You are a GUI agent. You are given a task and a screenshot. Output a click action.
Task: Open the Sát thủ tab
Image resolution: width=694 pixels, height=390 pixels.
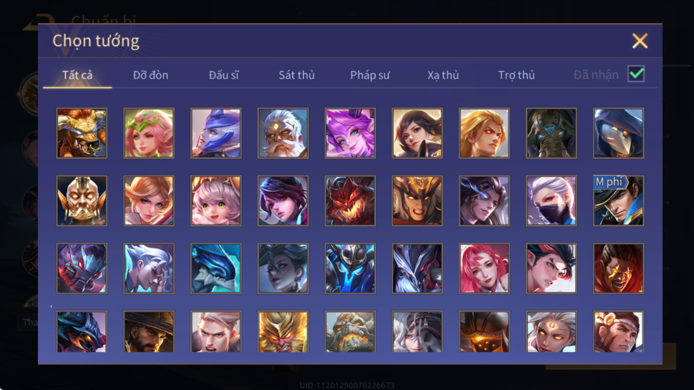[x=296, y=75]
